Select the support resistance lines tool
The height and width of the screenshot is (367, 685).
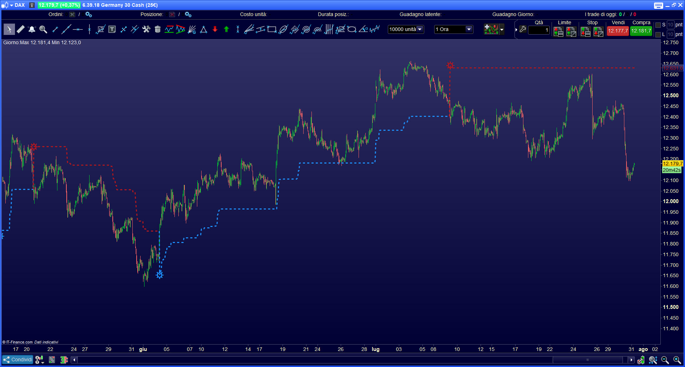pyautogui.click(x=169, y=29)
